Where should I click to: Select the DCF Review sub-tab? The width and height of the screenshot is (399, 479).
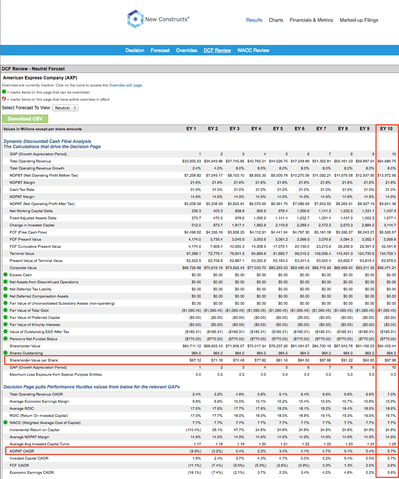click(217, 50)
